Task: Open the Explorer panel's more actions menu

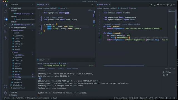Action: point(33,5)
